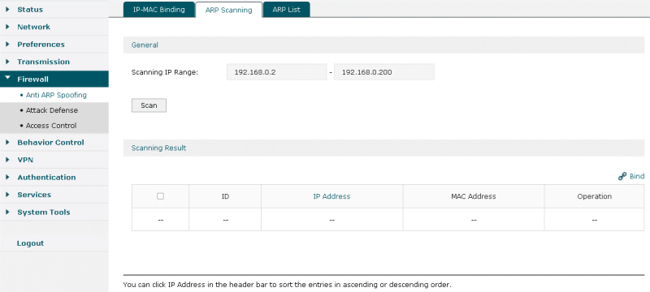
Task: Focus the end IP field 192.168.0.200
Action: (383, 72)
